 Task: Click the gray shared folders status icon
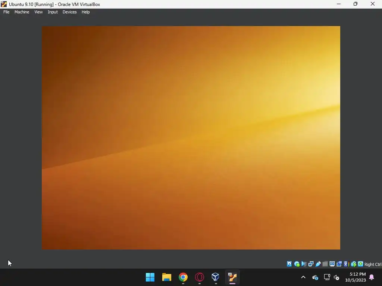point(325,264)
